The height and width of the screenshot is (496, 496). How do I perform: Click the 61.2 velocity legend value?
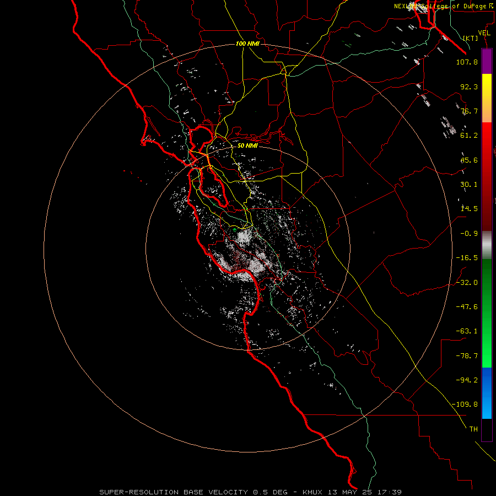coord(469,136)
